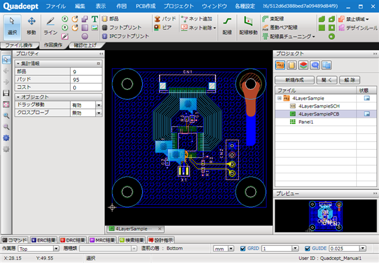
Task: Select the パッド (Pad) tool
Action: (x=165, y=18)
